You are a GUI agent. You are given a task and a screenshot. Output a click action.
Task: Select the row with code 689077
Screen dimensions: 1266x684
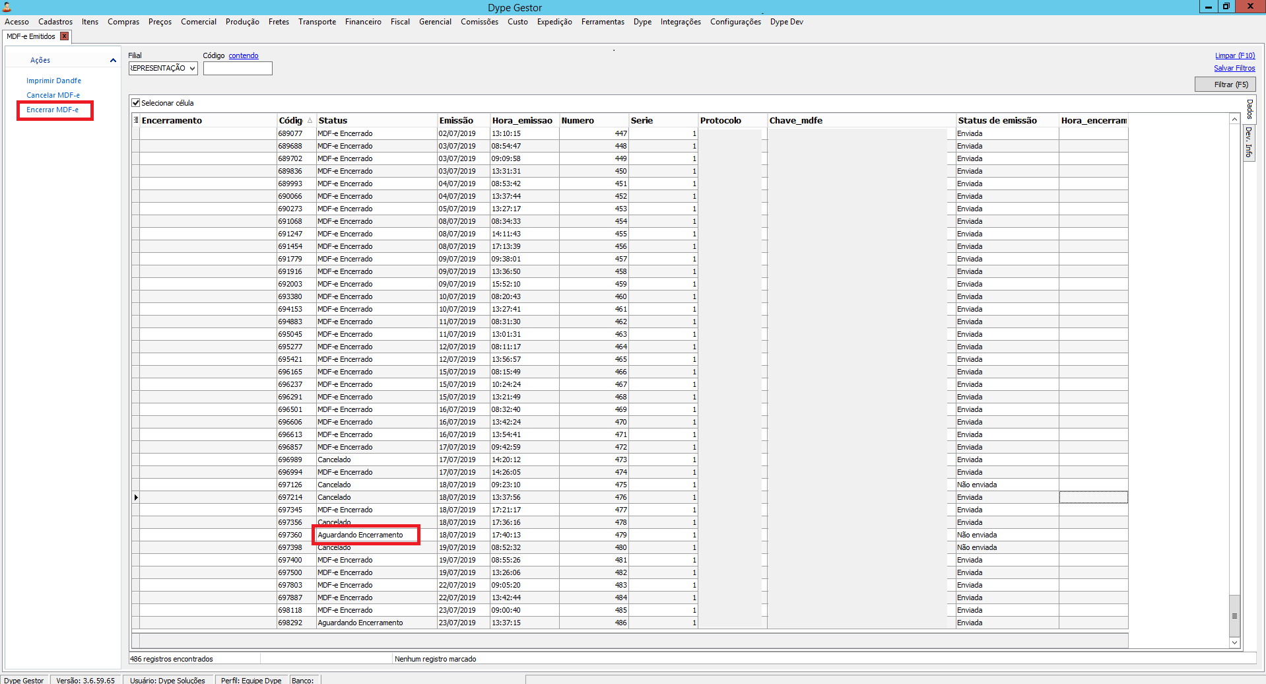(x=630, y=133)
